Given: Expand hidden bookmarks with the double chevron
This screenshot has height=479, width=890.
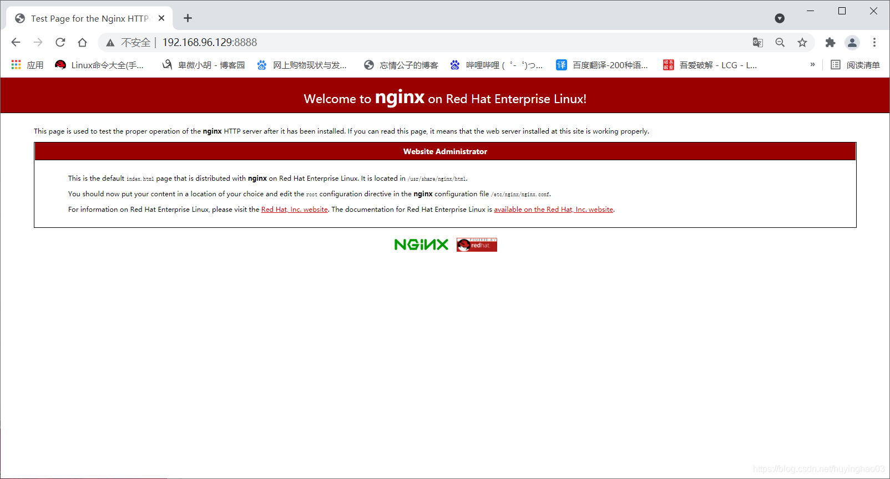Looking at the screenshot, I should (812, 65).
